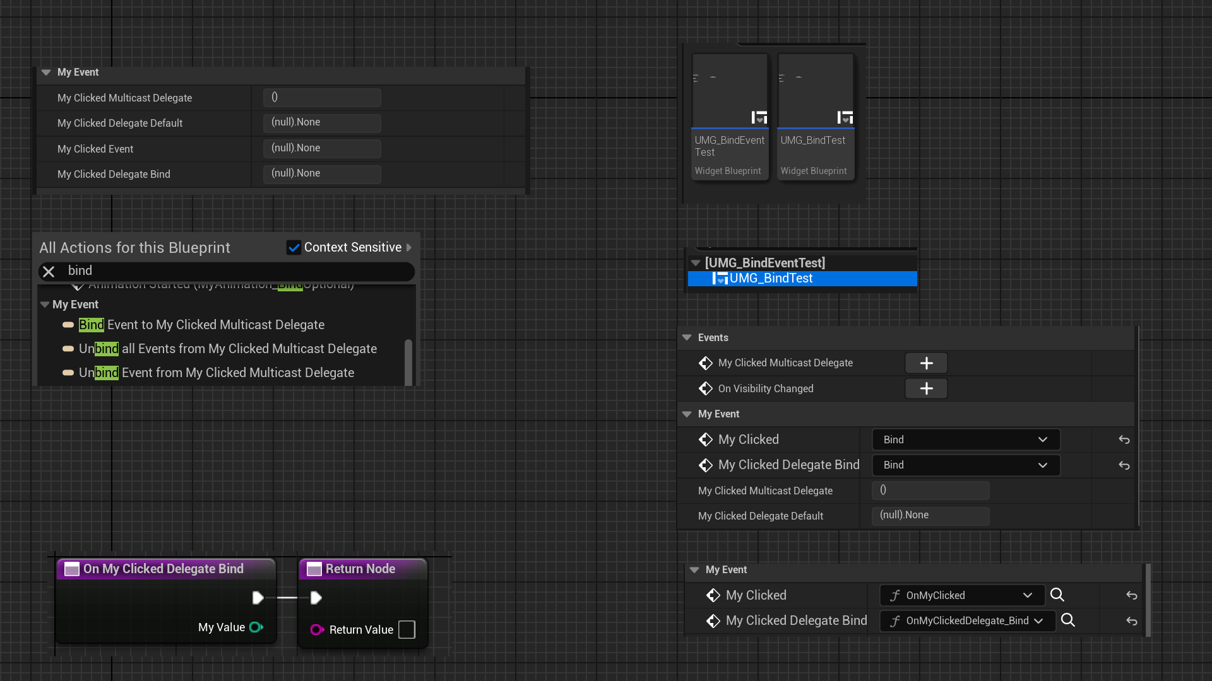Screen dimensions: 1212x681
Task: Choose Unbind all Events from My Clicked Multicast Delegate
Action: click(x=227, y=349)
